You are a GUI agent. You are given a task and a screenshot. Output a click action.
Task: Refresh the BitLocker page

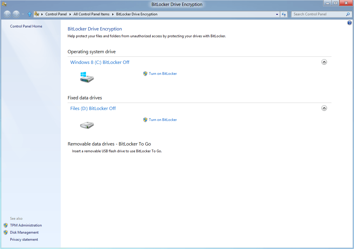pyautogui.click(x=284, y=14)
